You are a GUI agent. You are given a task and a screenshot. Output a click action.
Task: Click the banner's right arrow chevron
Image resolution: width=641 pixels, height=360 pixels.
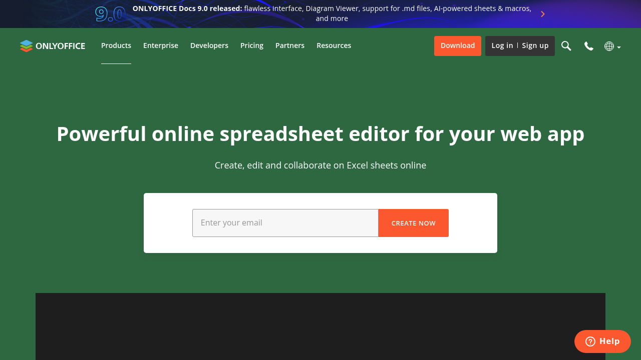point(542,14)
